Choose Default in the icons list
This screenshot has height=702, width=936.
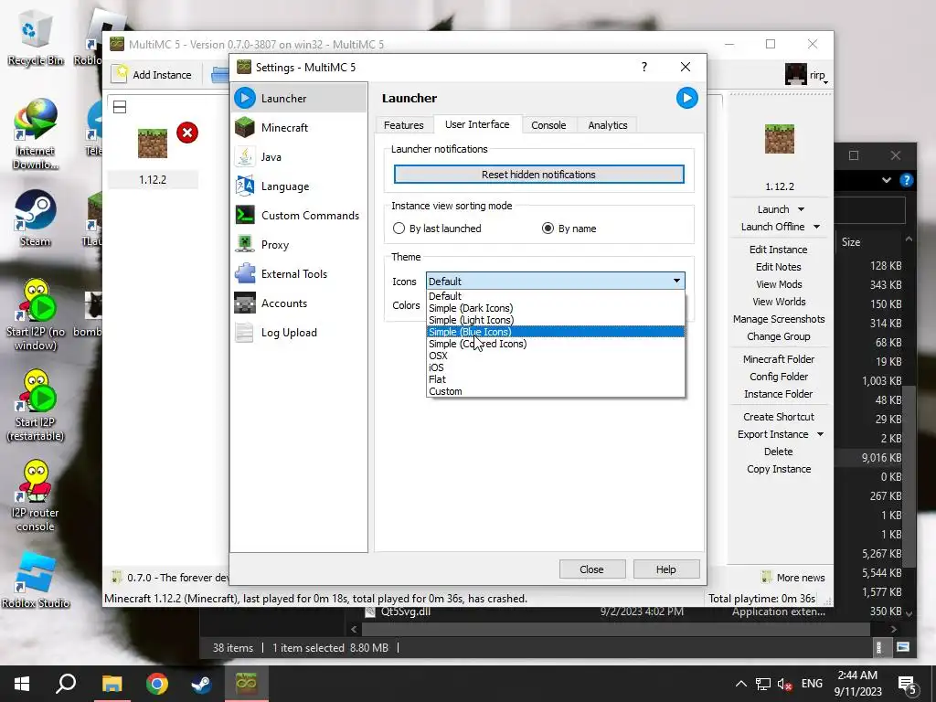point(556,296)
